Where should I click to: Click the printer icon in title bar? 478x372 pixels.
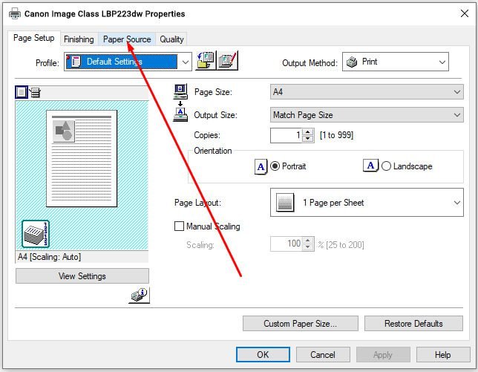(x=15, y=13)
